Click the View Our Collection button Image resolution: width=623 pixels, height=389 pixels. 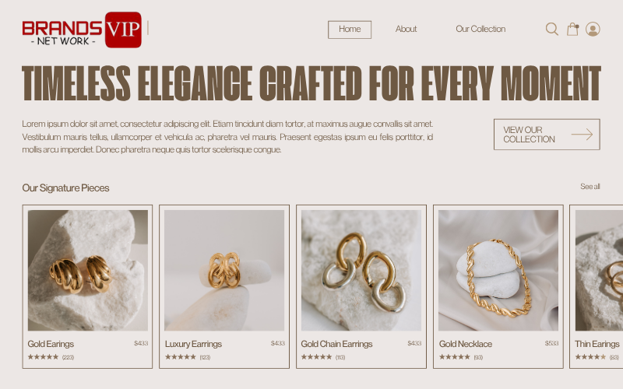(547, 135)
